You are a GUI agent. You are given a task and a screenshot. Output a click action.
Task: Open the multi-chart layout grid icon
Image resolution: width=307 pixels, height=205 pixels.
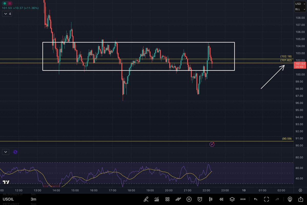(x=167, y=199)
